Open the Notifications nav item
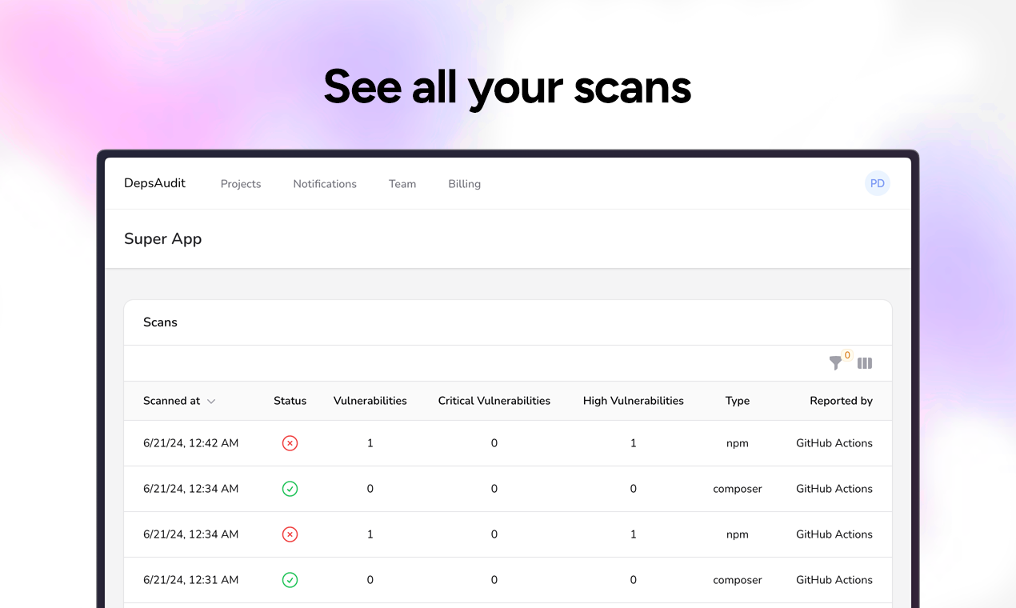 (325, 184)
